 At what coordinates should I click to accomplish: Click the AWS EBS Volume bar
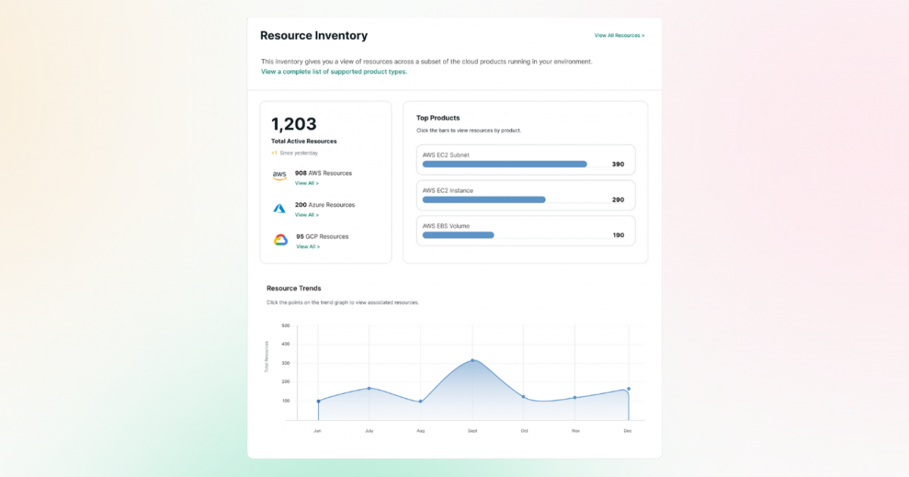click(458, 235)
